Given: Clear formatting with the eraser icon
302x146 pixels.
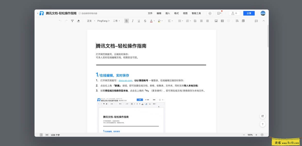Looking at the screenshot, I should [78, 21].
